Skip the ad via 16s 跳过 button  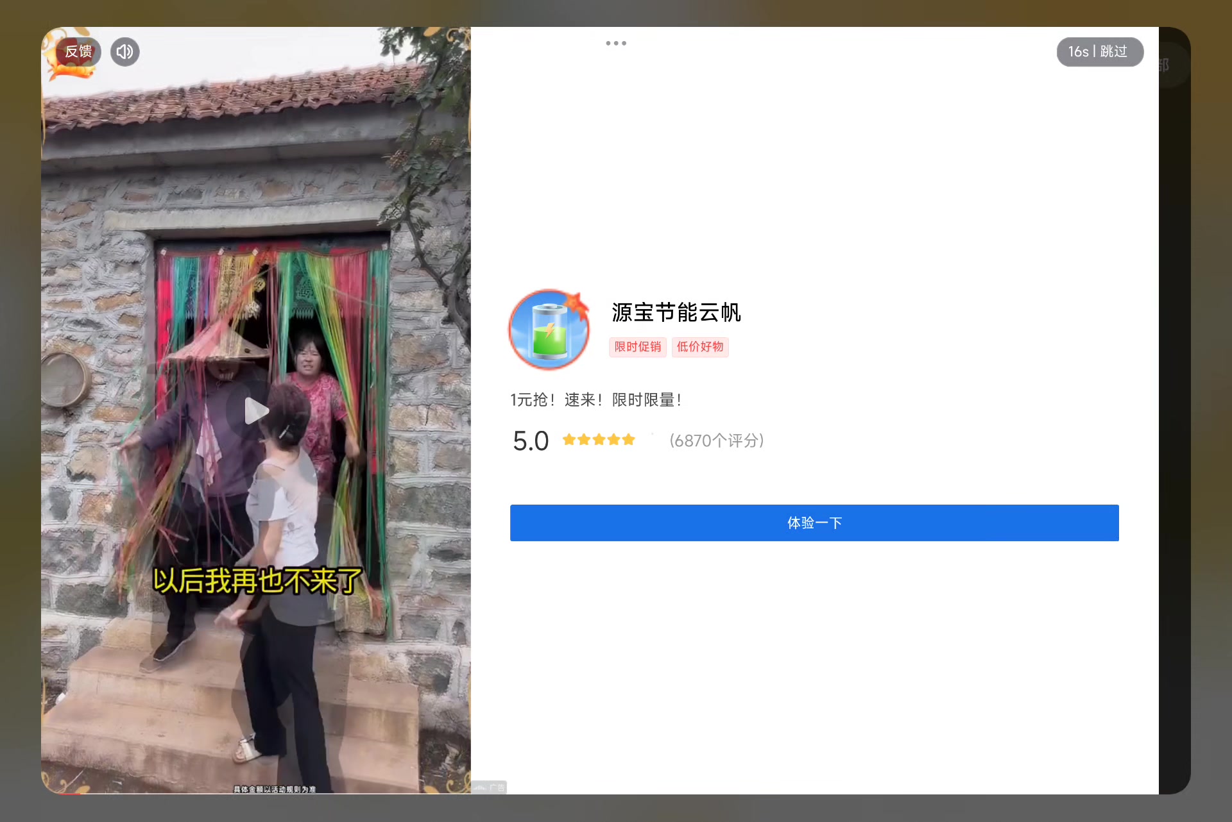1099,51
